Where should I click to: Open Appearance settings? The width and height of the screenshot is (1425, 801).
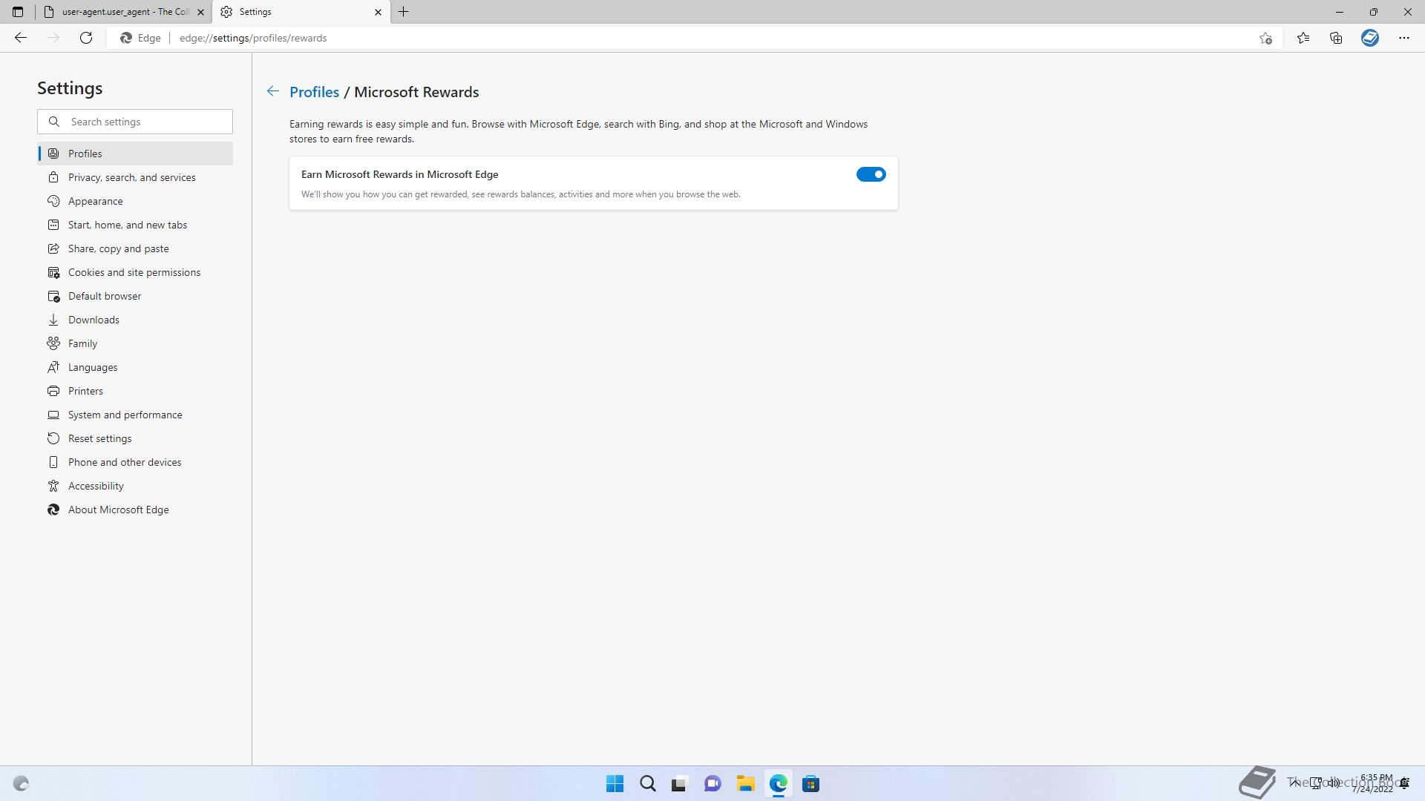135,201
